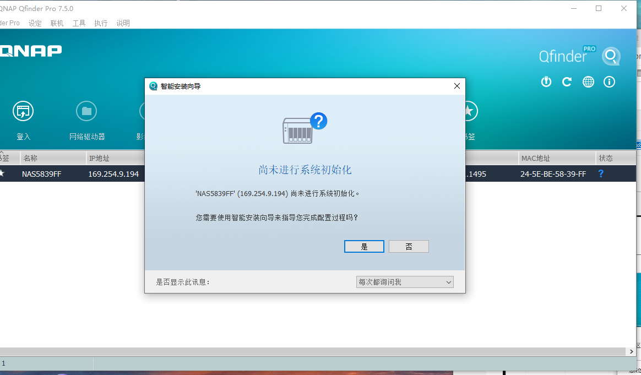The width and height of the screenshot is (641, 375).
Task: Select the device name NAS5839FF
Action: coord(42,174)
